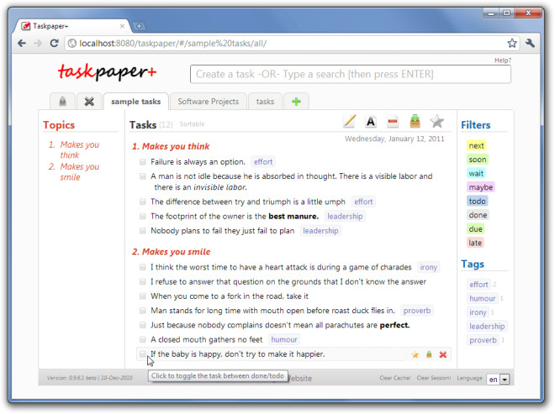Mark 'Nobody plans to fail' as done
The height and width of the screenshot is (414, 555).
pyautogui.click(x=143, y=230)
